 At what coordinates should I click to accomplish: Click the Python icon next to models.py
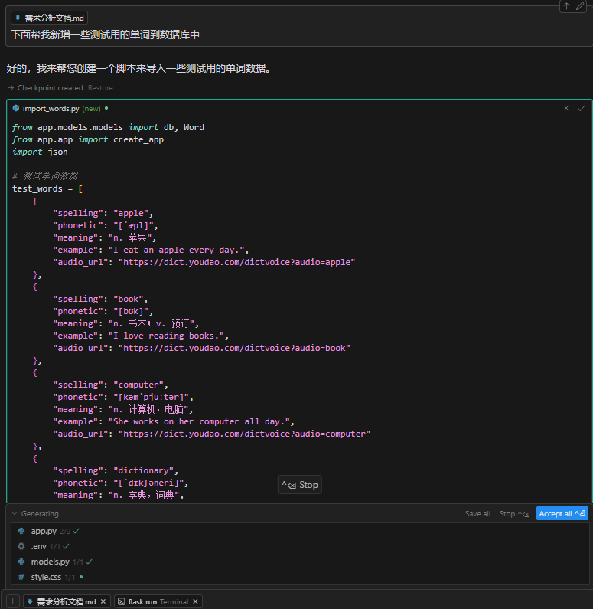21,562
